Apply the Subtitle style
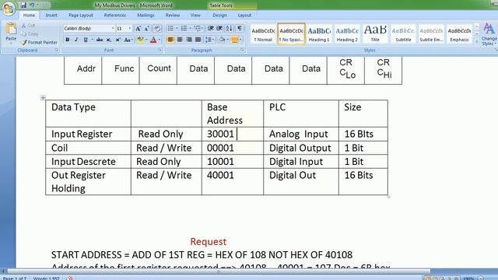 pos(403,33)
